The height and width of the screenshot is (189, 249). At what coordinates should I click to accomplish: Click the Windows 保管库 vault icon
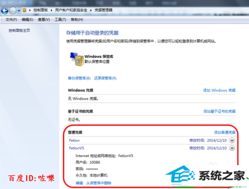77,59
